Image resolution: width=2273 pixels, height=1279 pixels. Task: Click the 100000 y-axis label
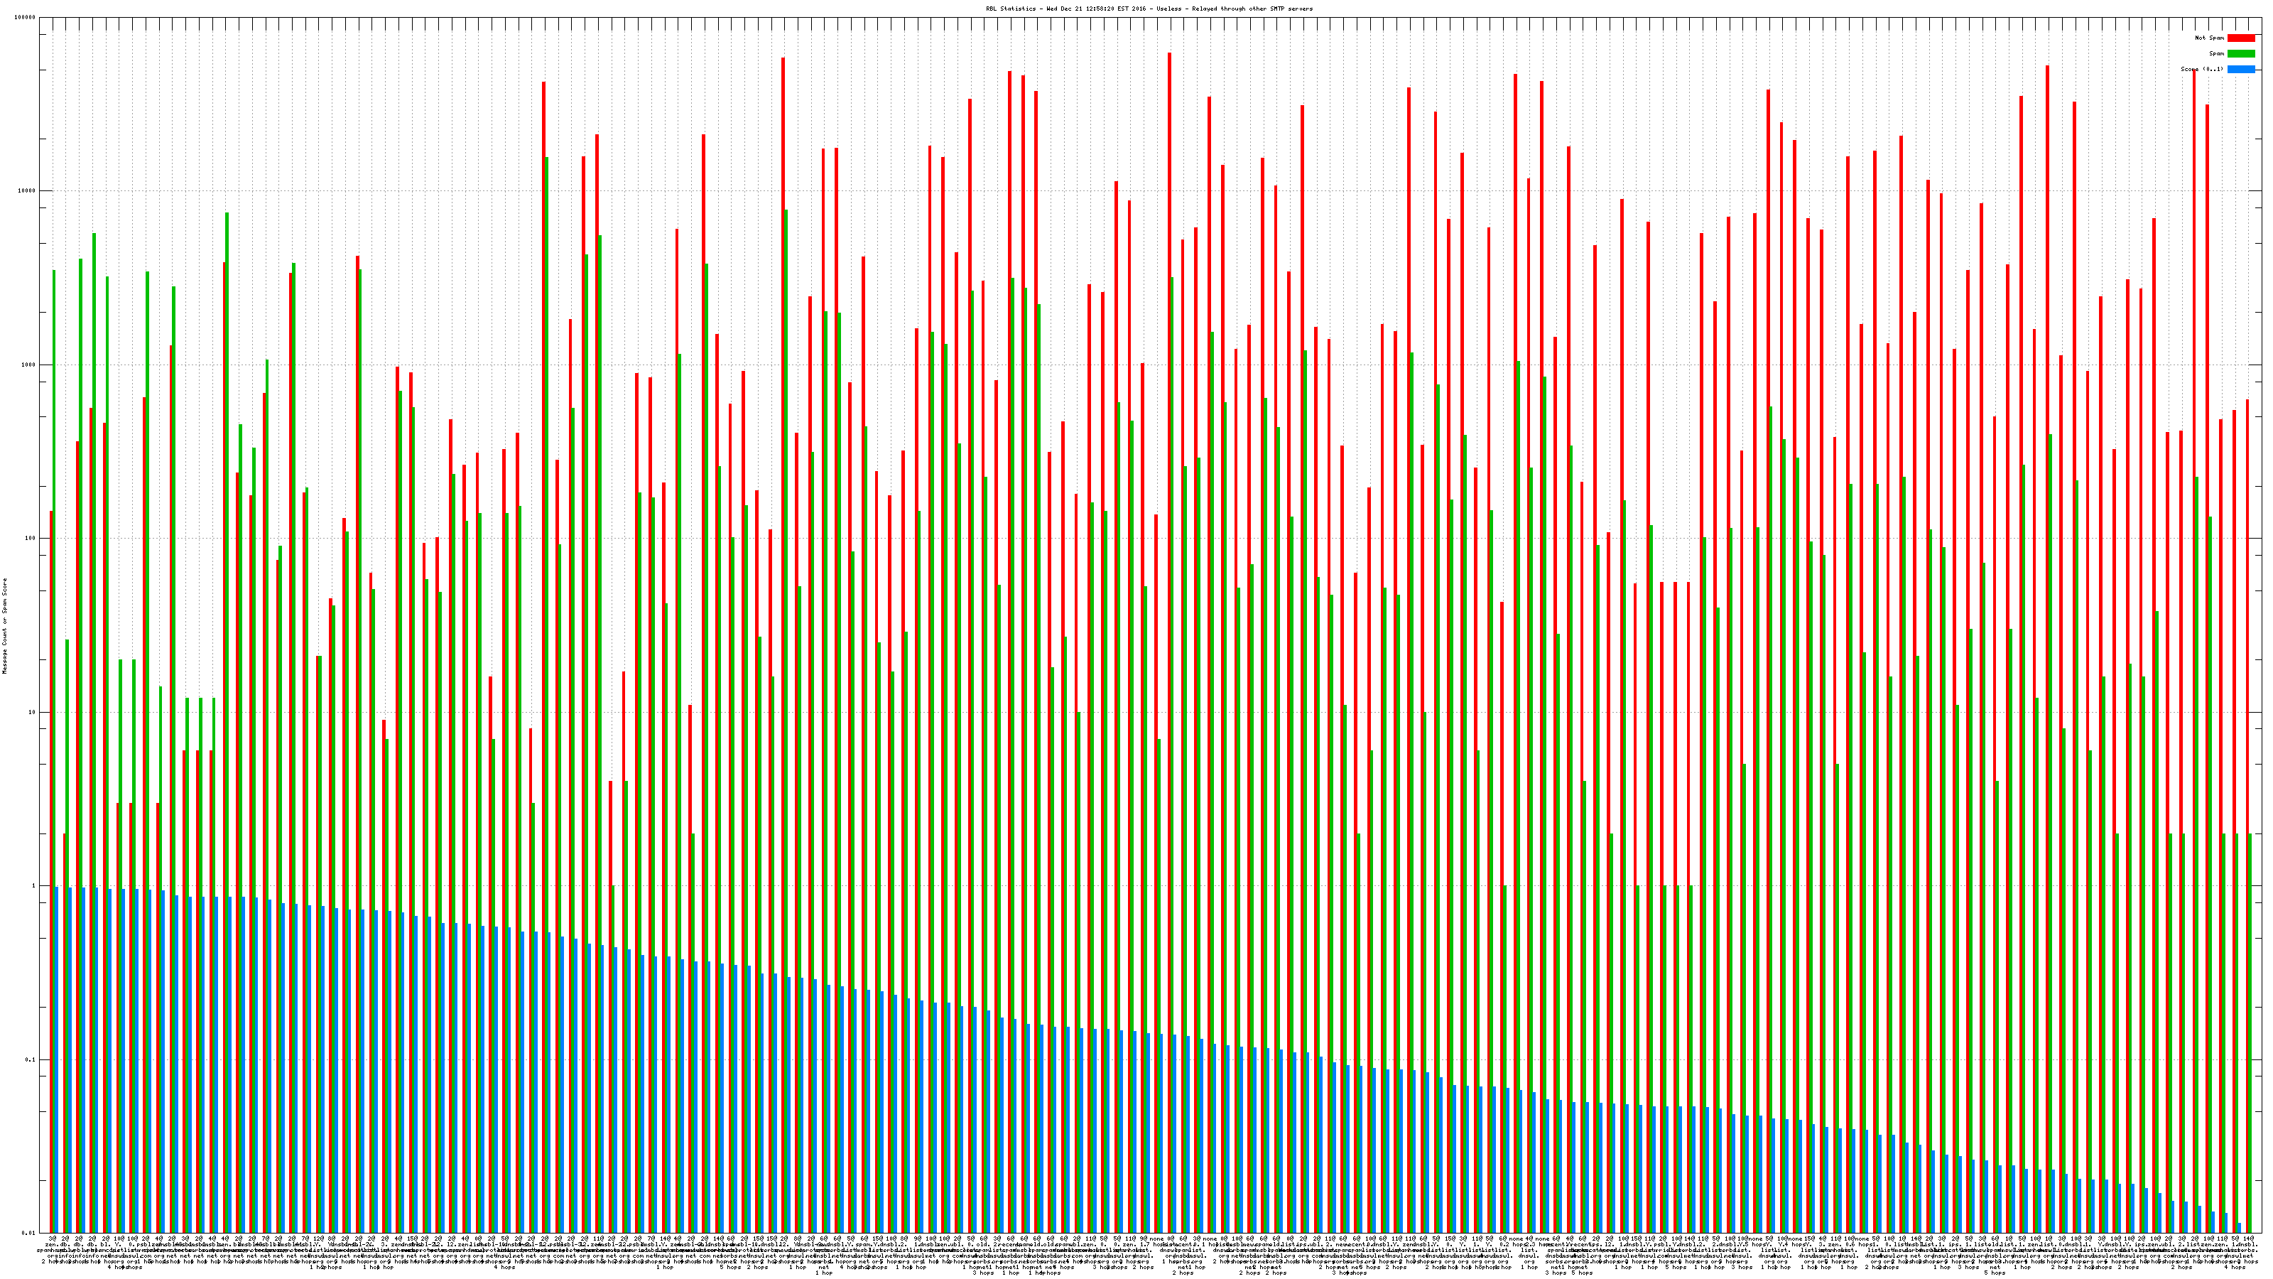pos(25,18)
